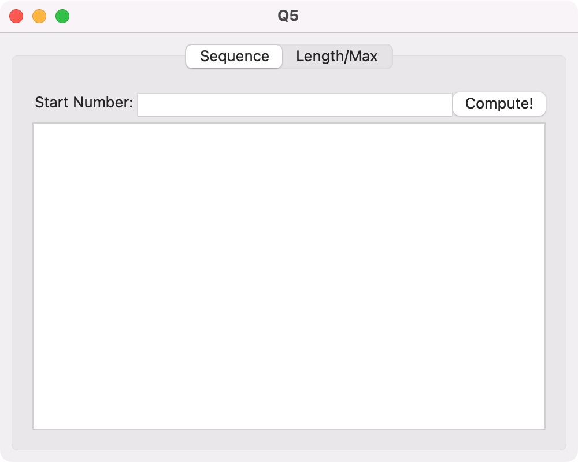Click the yellow traffic-light minimize icon
578x462 pixels.
[39, 16]
